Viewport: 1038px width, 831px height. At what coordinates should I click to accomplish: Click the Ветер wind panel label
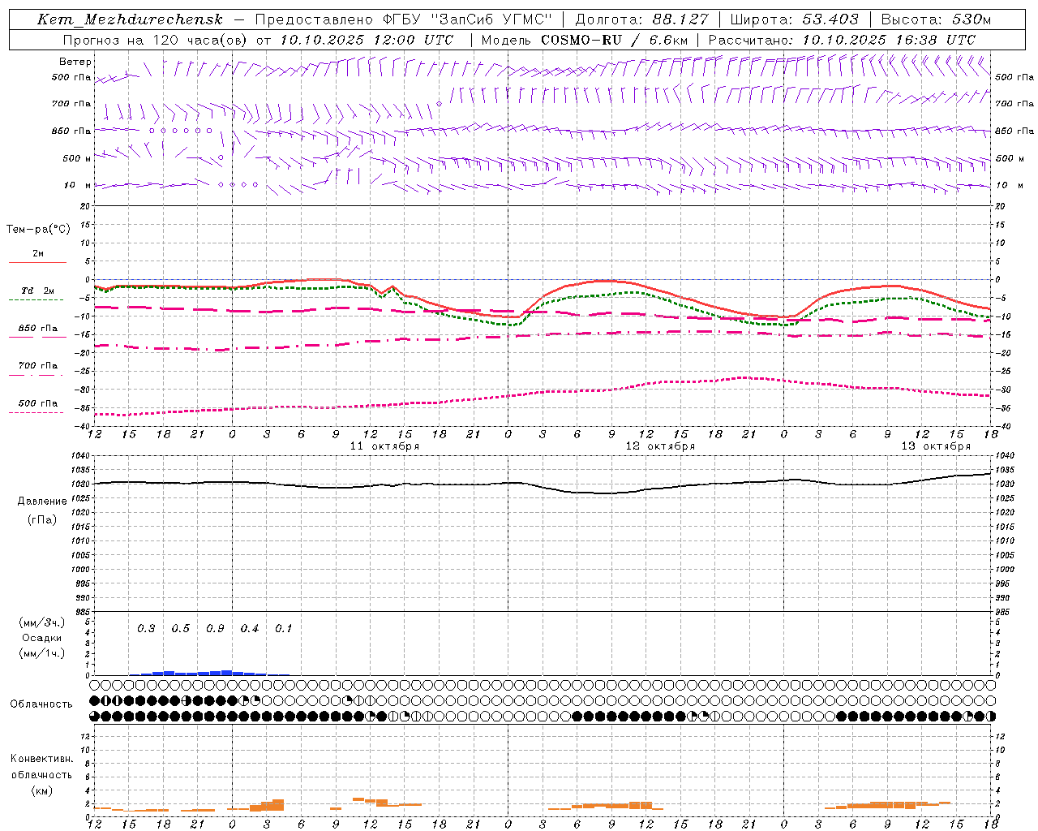pos(75,62)
